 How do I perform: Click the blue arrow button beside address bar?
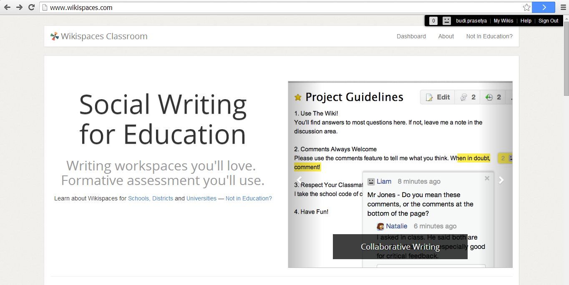click(544, 7)
